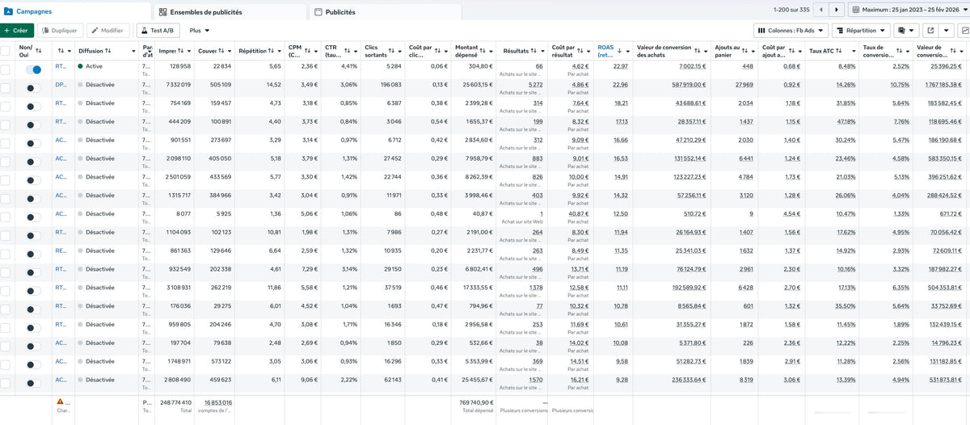Screen dimensions: 970x425
Task: Check the select-all campaigns checkbox
Action: tap(6, 50)
